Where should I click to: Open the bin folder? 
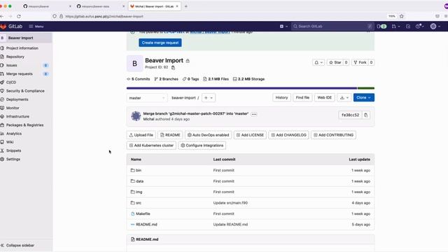coord(139,170)
